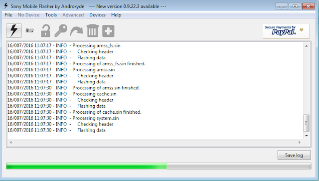Click the horizontal scroll left arrow

pyautogui.click(x=11, y=143)
